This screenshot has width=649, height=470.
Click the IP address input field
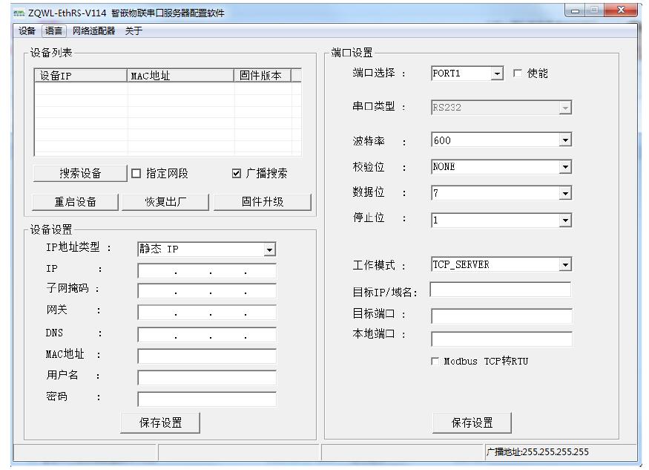pyautogui.click(x=206, y=271)
